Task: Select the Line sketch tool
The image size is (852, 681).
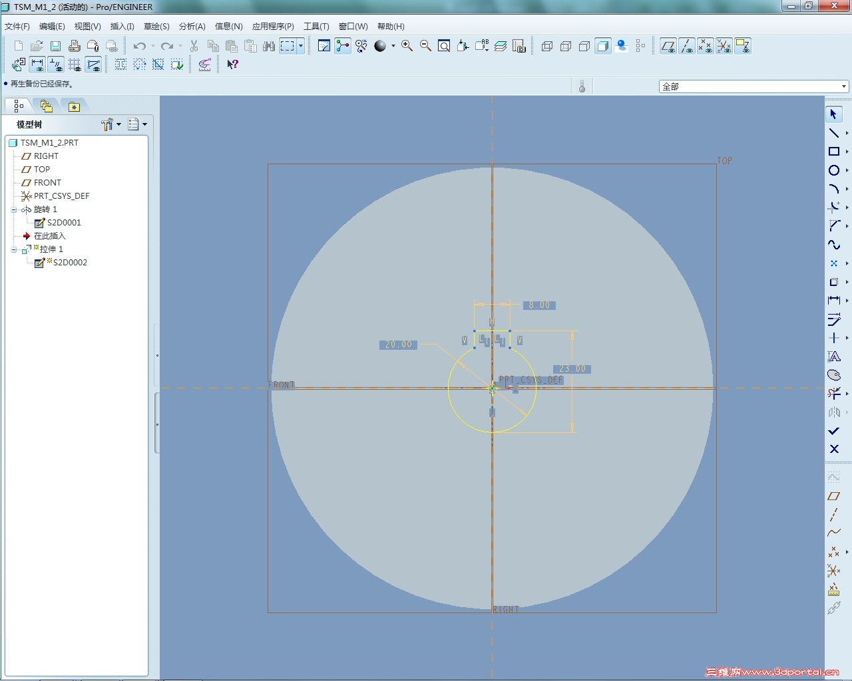Action: tap(833, 133)
